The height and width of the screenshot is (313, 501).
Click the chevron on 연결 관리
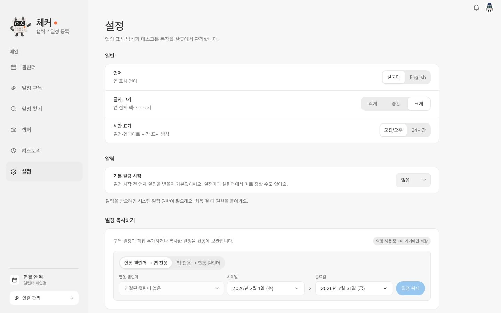tap(72, 298)
